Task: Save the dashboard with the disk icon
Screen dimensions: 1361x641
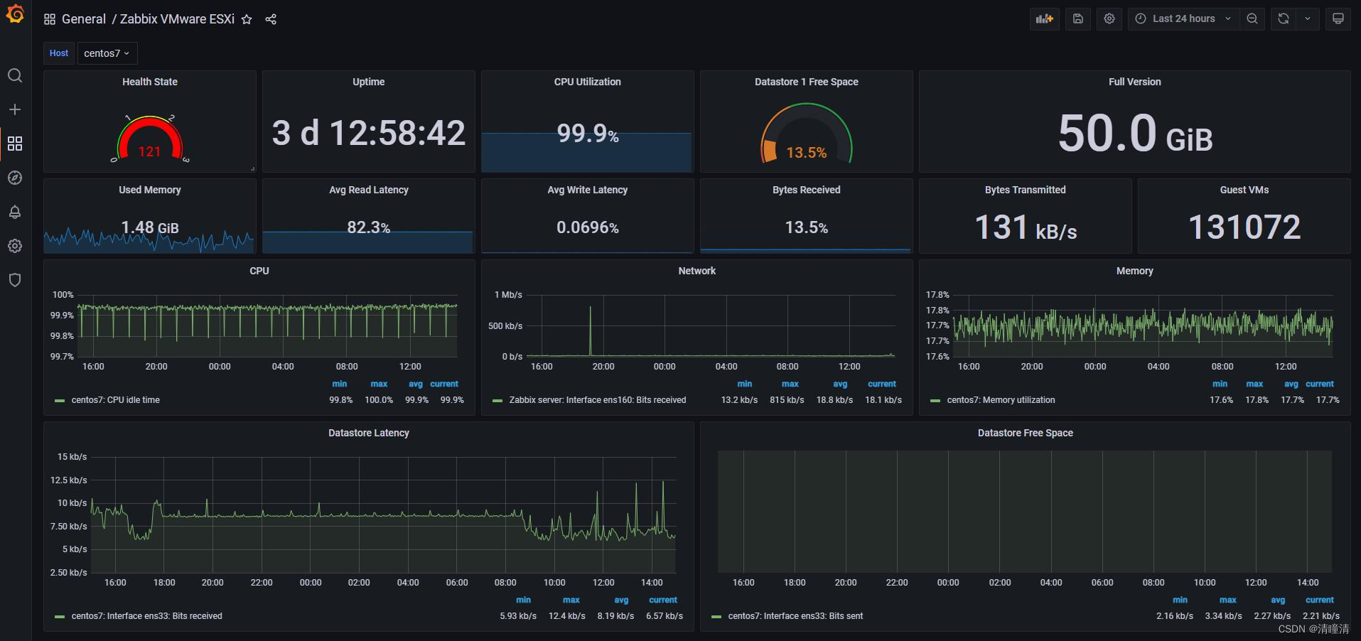Action: tap(1078, 19)
